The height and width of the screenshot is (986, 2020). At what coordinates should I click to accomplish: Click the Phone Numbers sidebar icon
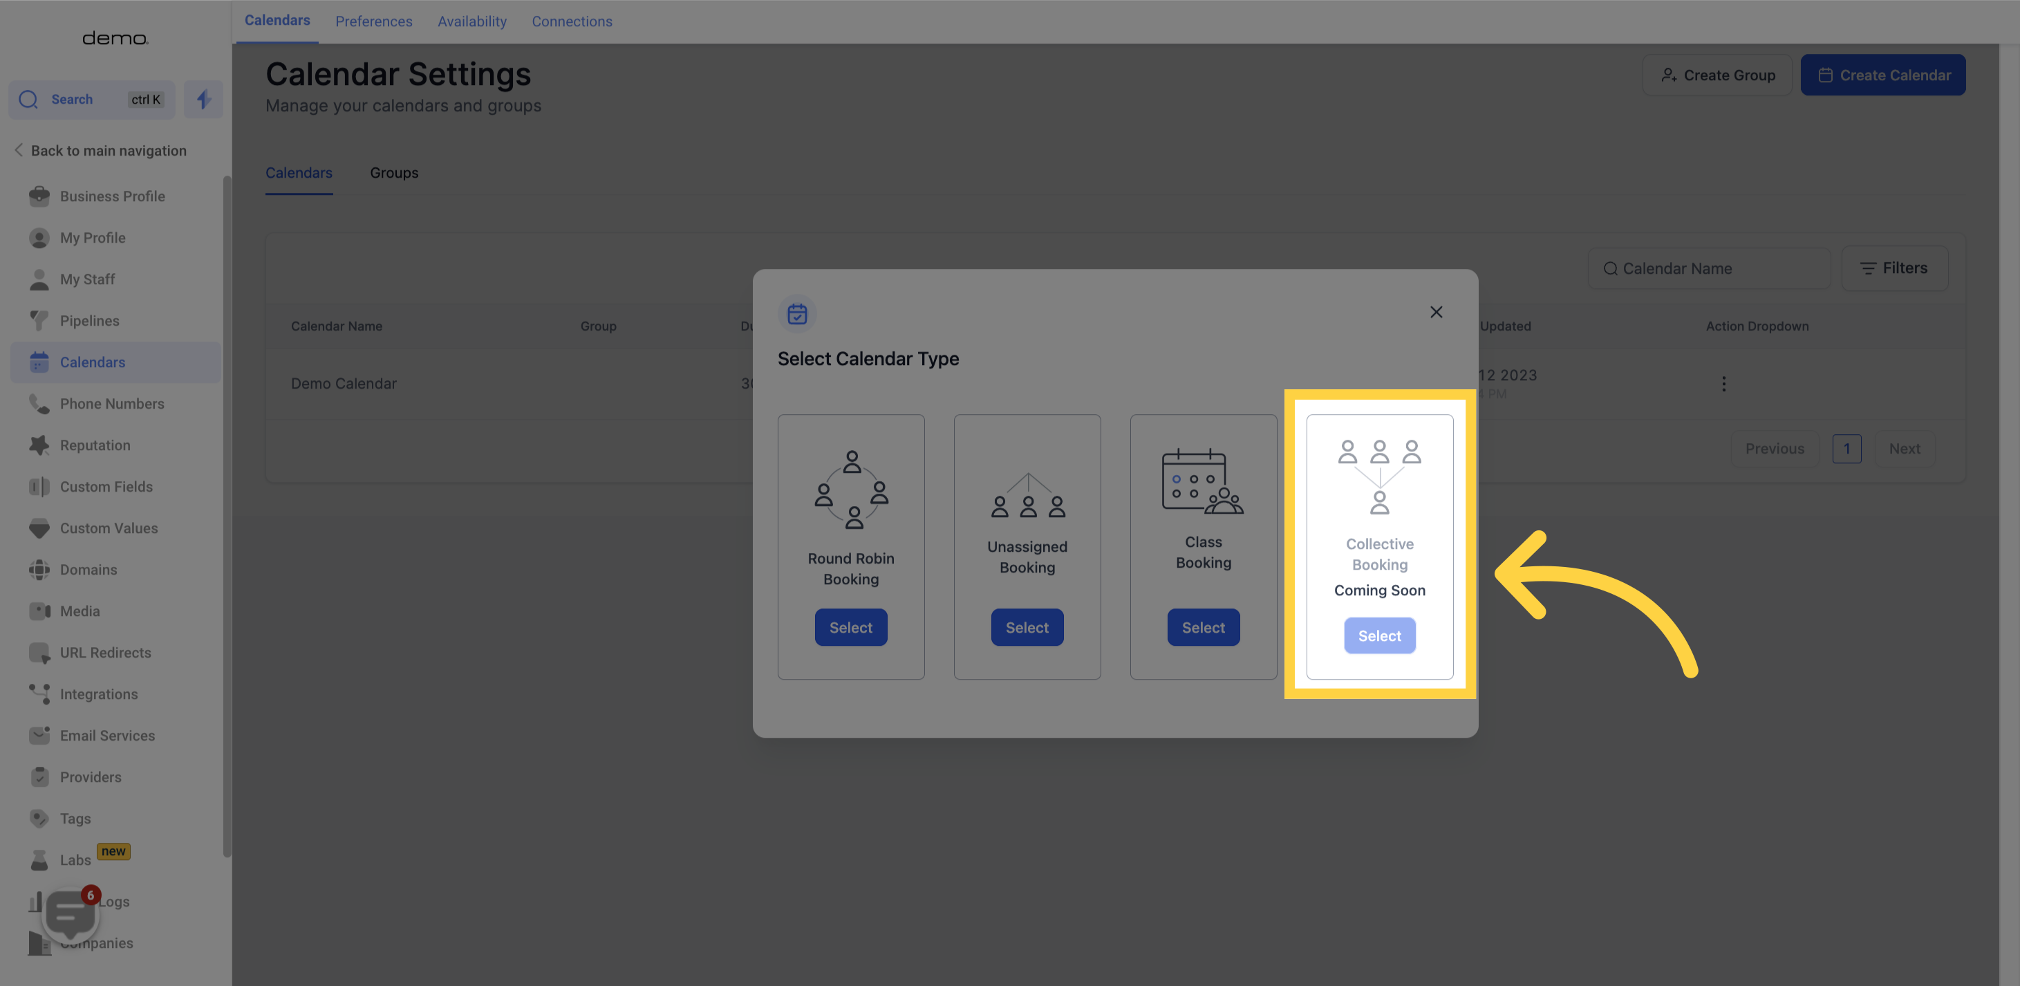coord(36,404)
